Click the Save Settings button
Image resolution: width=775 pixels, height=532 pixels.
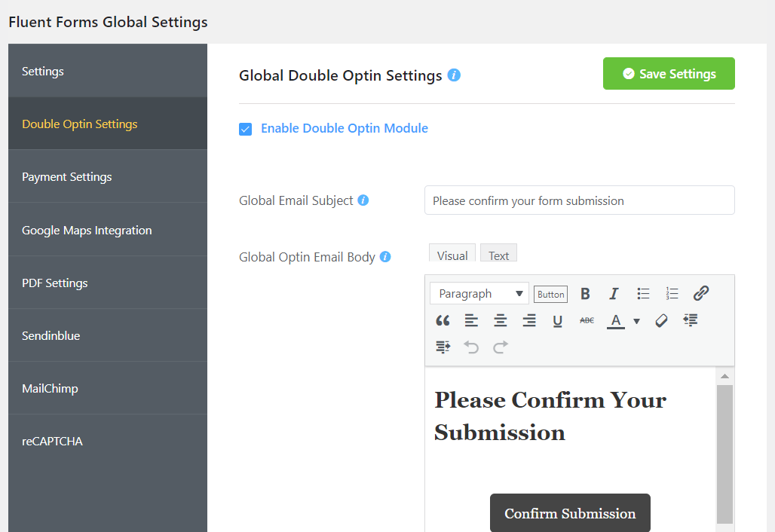pyautogui.click(x=668, y=74)
